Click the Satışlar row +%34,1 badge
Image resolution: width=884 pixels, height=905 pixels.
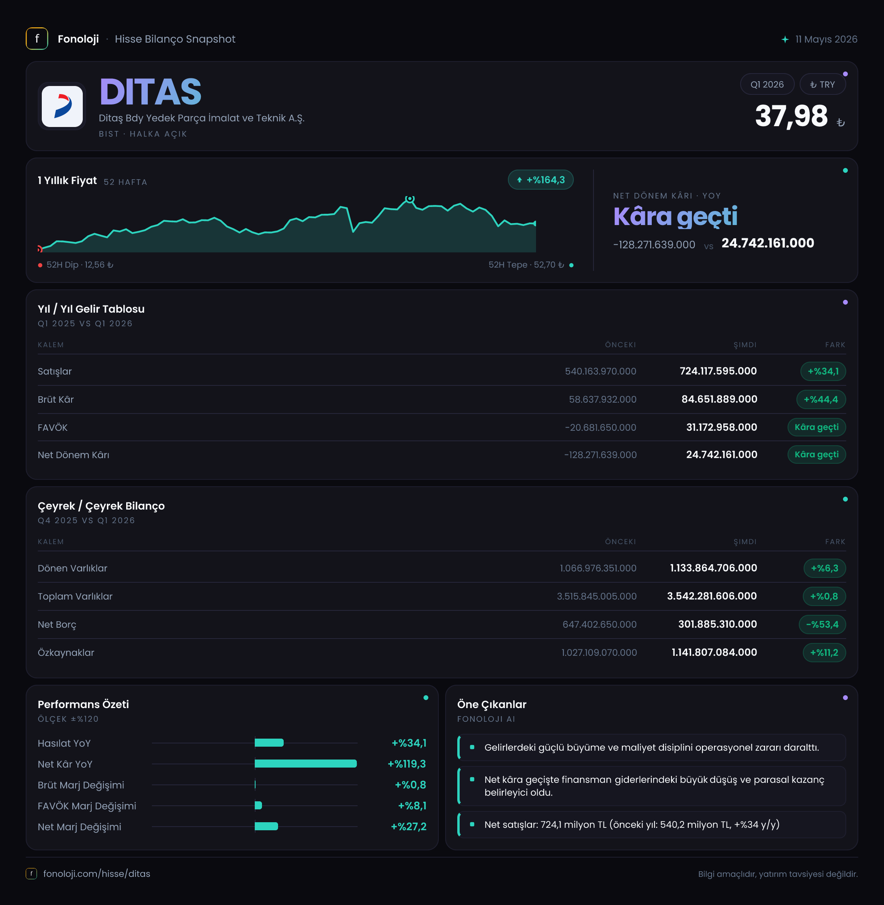[823, 371]
